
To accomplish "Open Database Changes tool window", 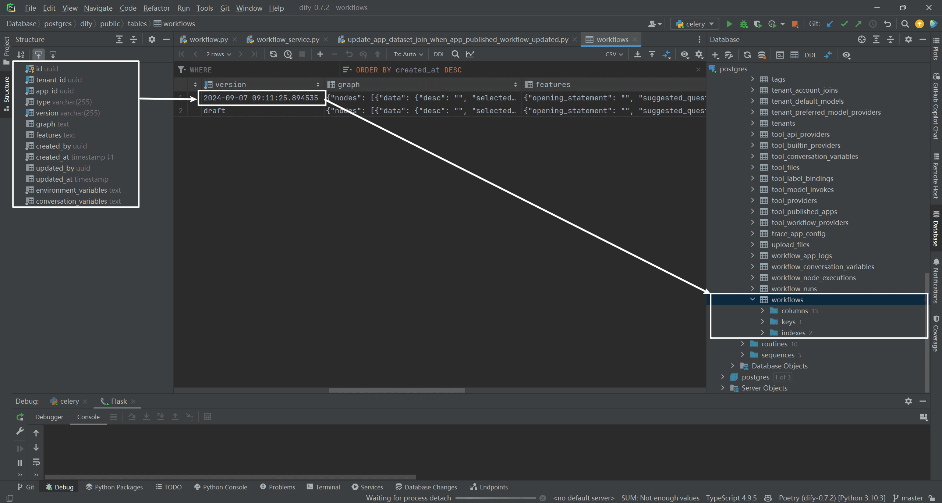I will (x=426, y=487).
